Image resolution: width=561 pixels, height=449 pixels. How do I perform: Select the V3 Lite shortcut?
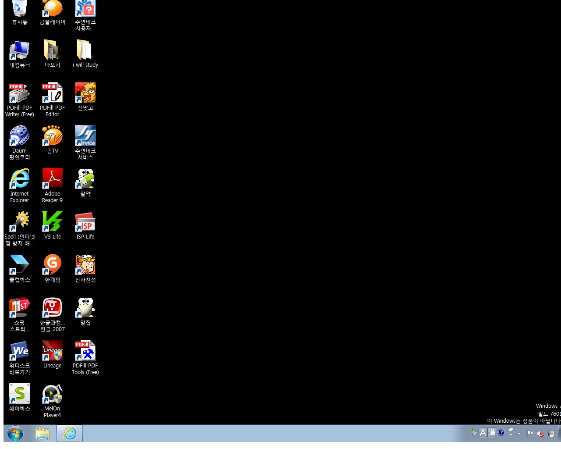click(52, 225)
